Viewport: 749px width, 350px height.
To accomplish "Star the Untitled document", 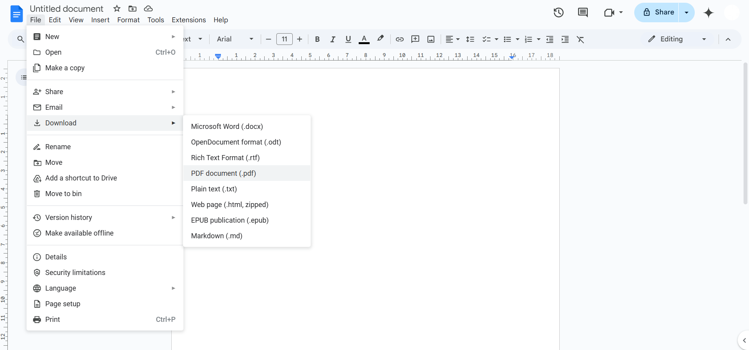I will 117,9.
